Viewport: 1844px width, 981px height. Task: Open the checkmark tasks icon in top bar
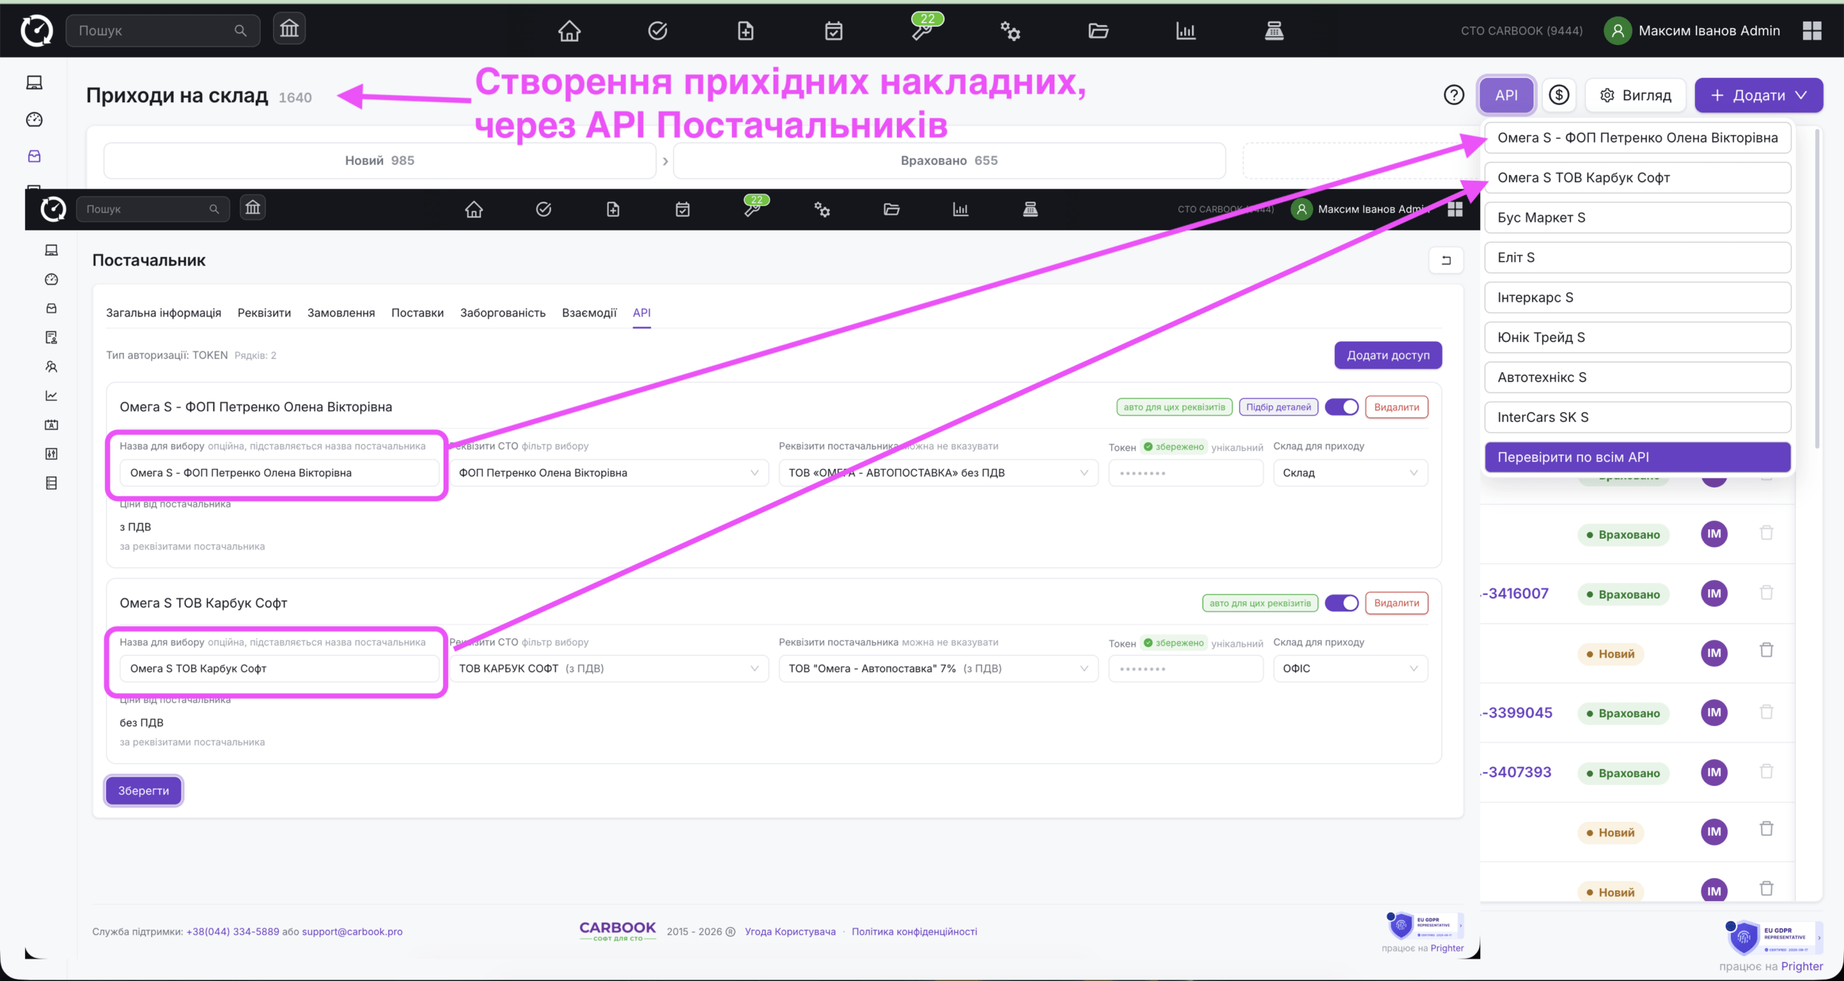tap(658, 30)
